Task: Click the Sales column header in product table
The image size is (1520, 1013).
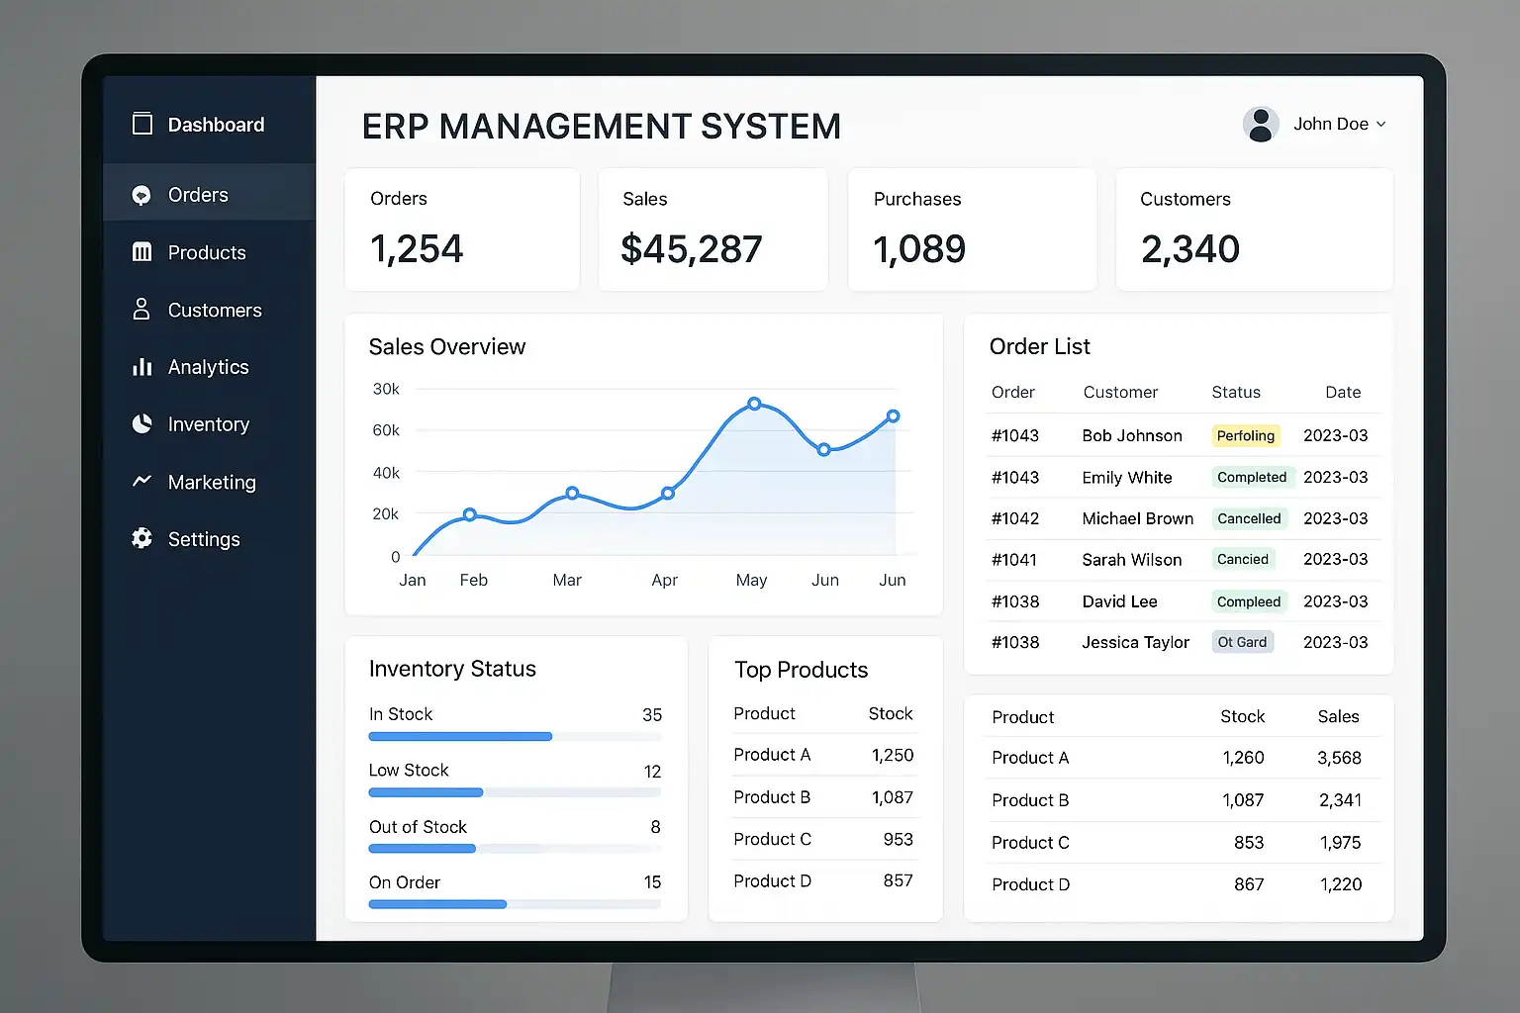Action: click(x=1338, y=716)
